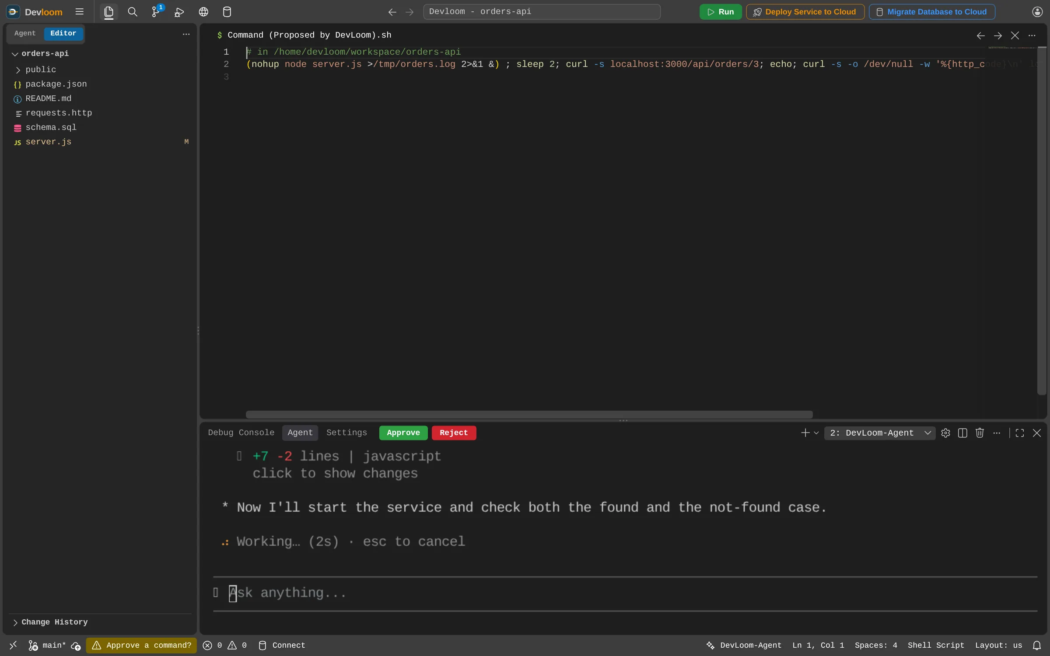
Task: Click the Devloom - orders-api command bar
Action: (x=542, y=12)
